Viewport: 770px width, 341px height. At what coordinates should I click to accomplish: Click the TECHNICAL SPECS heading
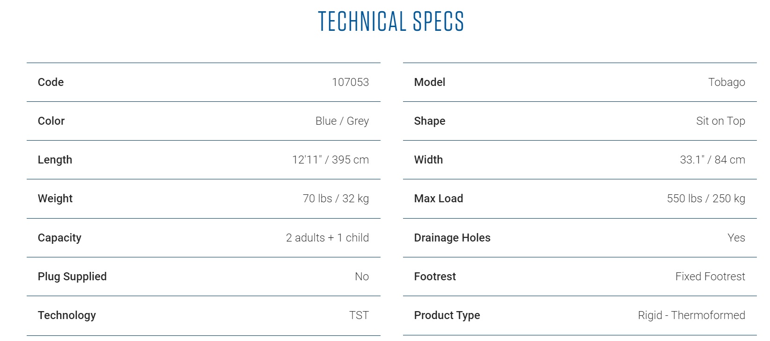click(x=391, y=21)
